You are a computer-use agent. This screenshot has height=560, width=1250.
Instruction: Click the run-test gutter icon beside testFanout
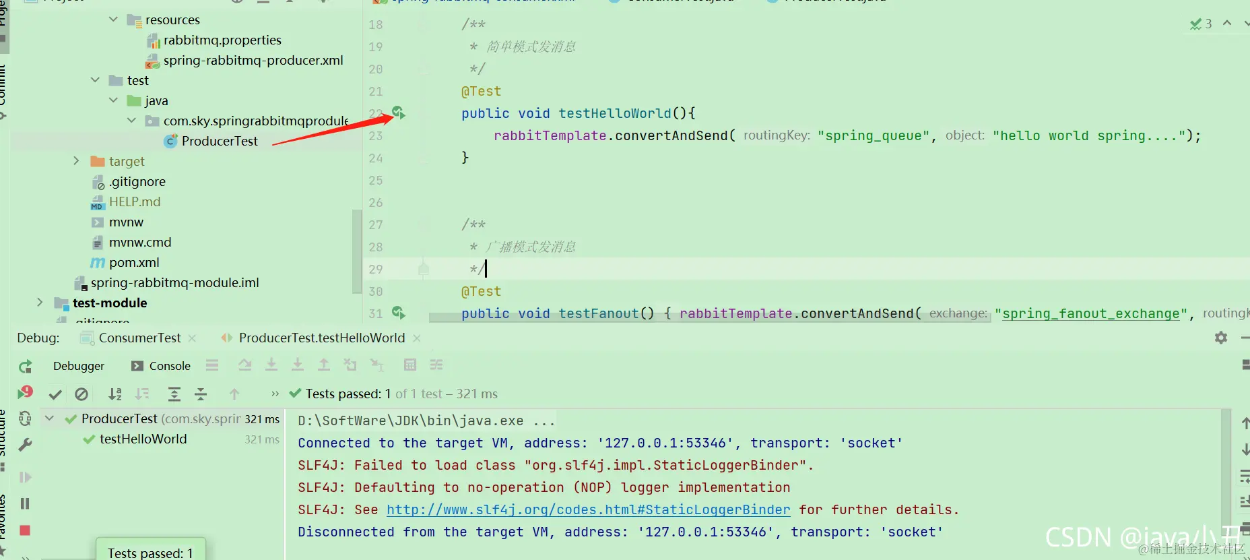(398, 313)
